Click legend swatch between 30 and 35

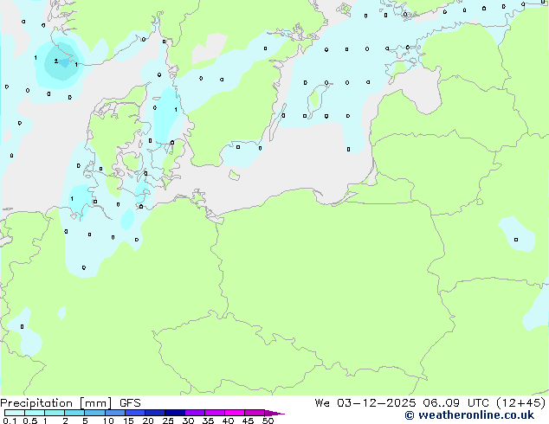(x=194, y=413)
